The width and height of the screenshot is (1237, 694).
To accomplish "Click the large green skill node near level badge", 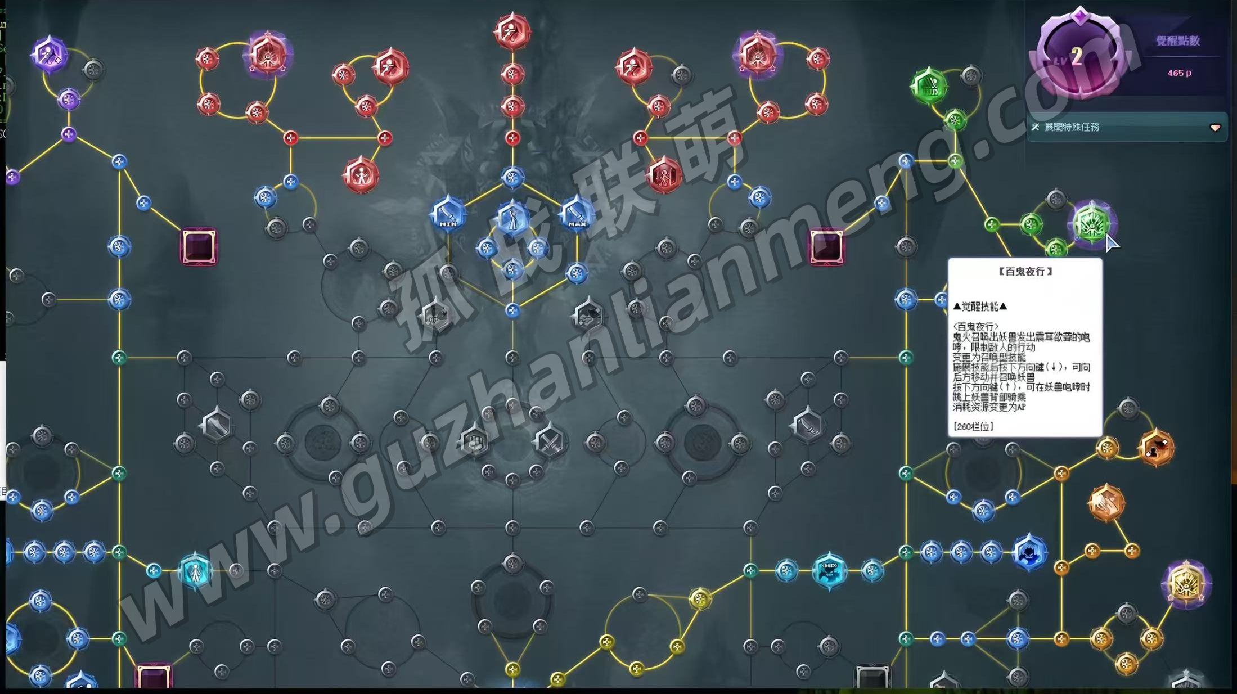I will (x=929, y=86).
